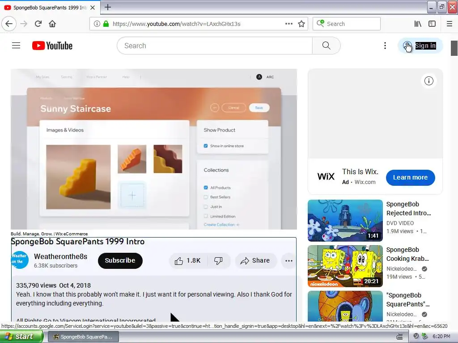Open the Windows Start menu
This screenshot has width=458, height=343.
tap(21, 336)
